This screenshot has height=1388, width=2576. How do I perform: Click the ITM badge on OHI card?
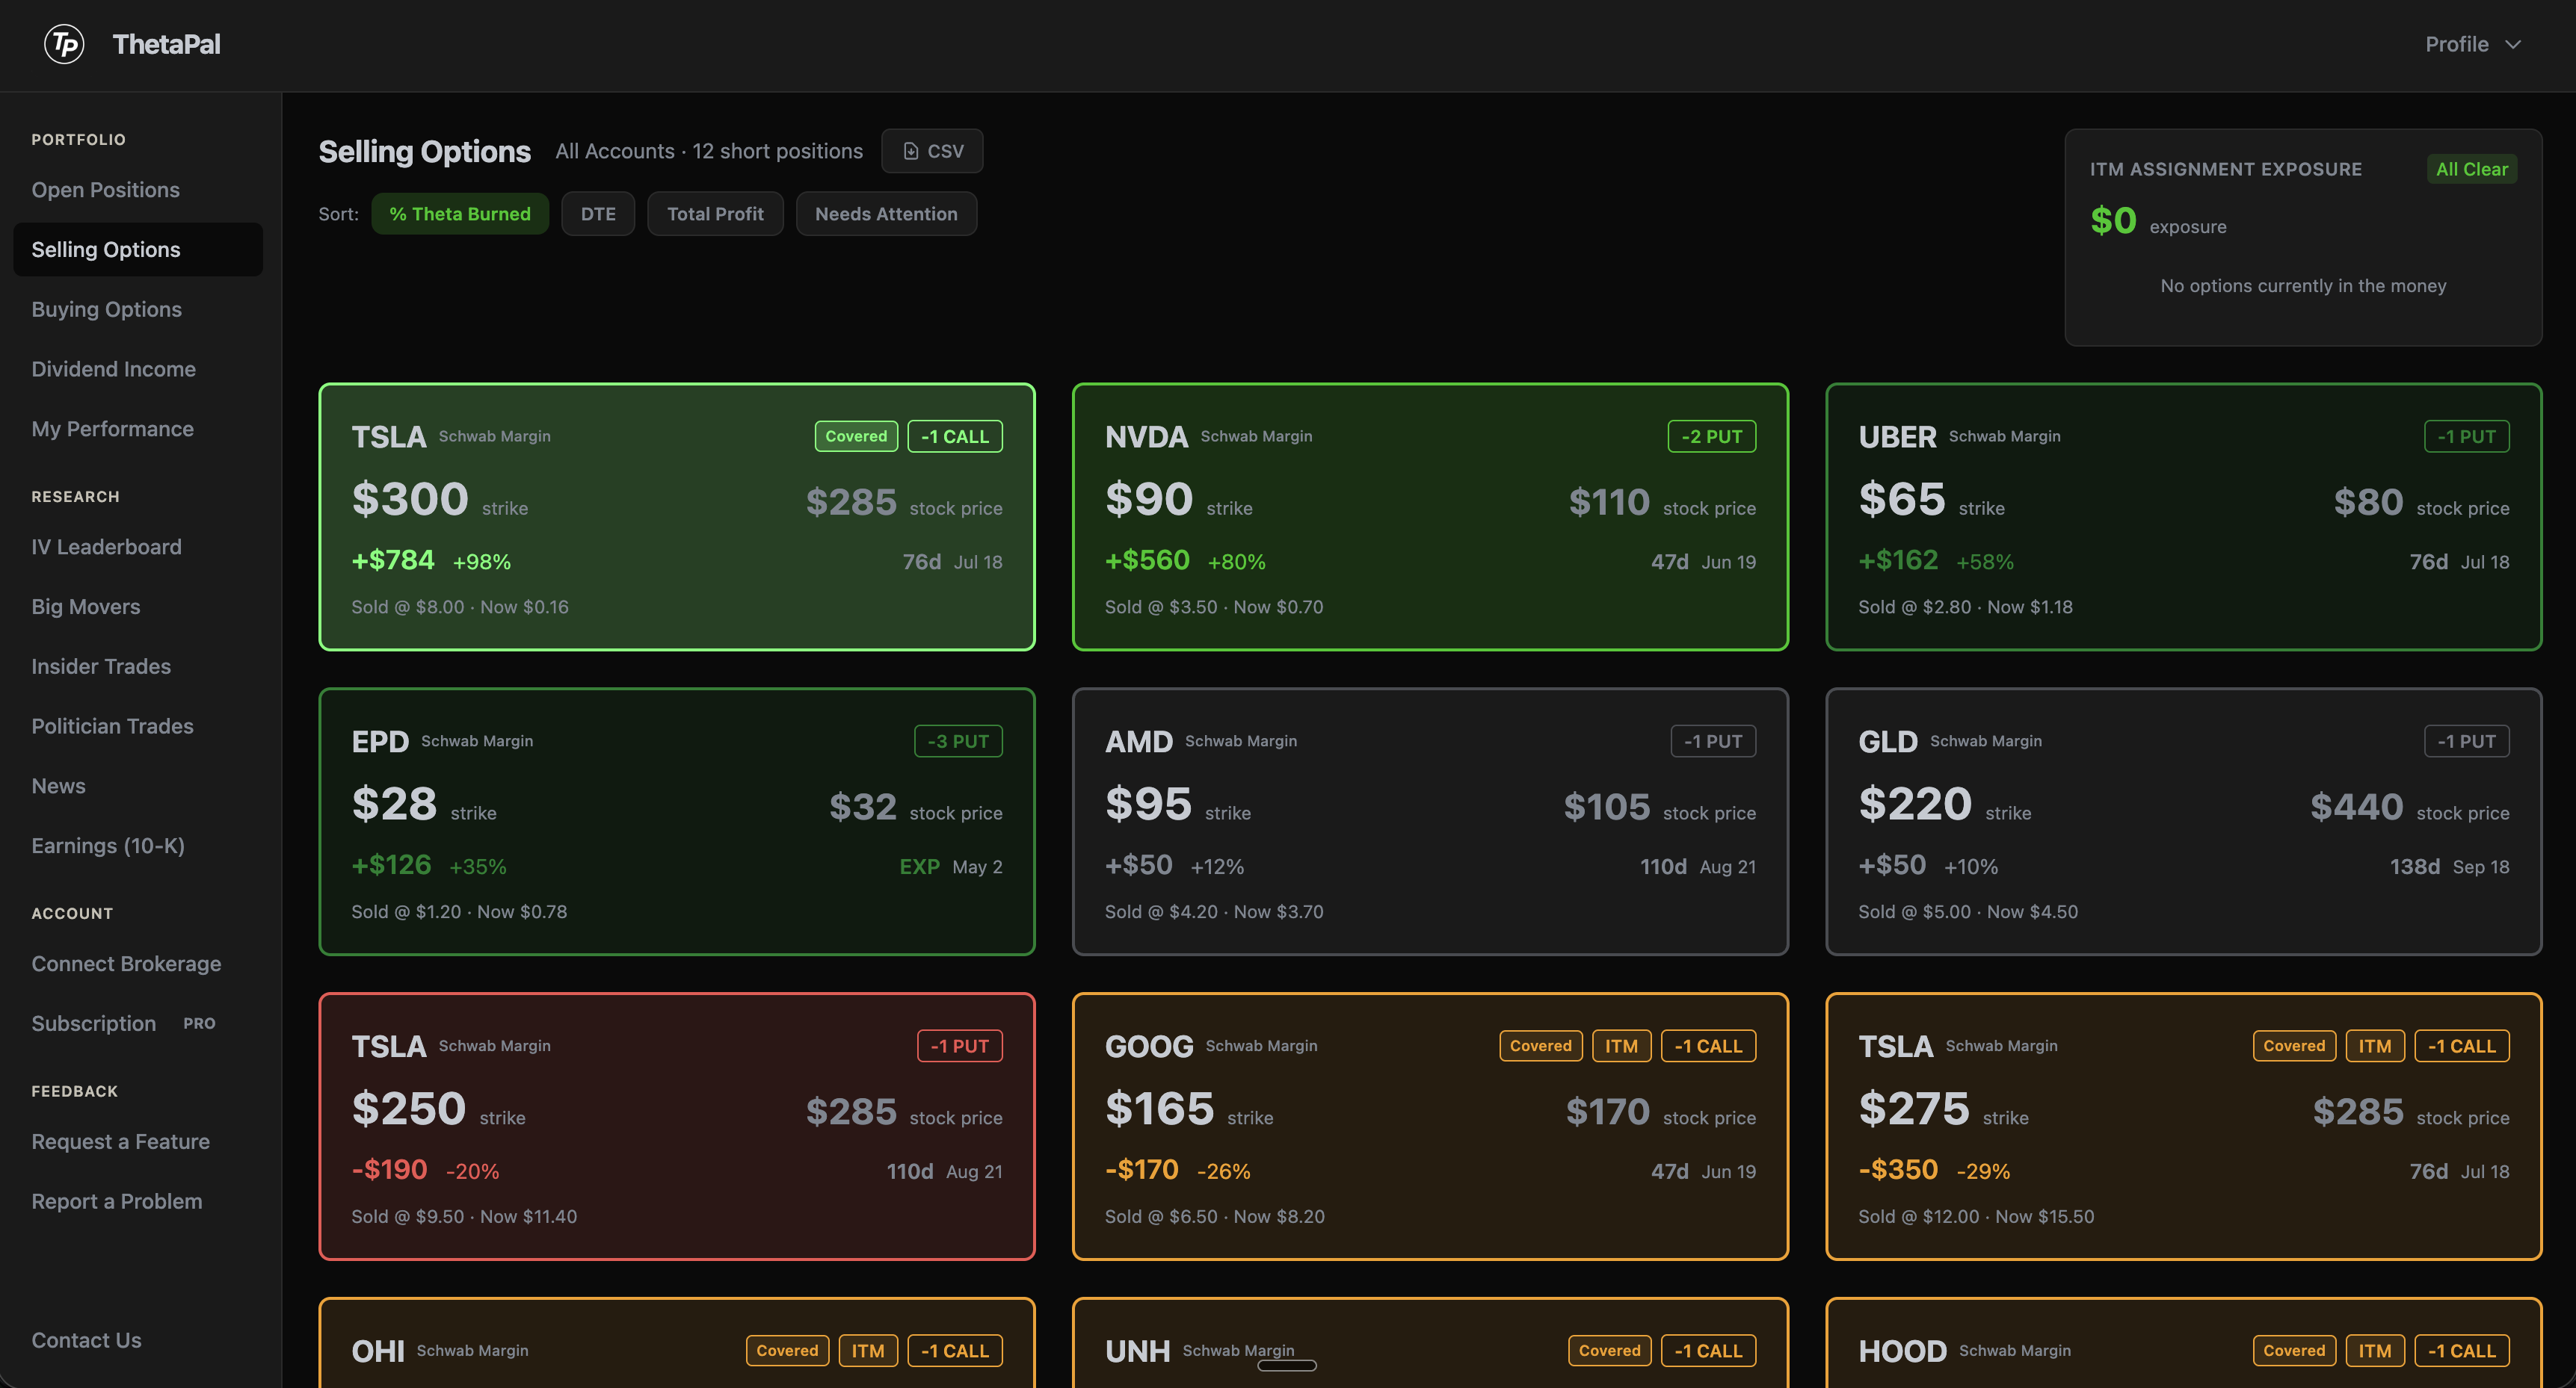[x=868, y=1351]
